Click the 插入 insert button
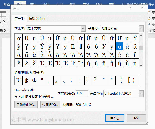 pos(114,118)
